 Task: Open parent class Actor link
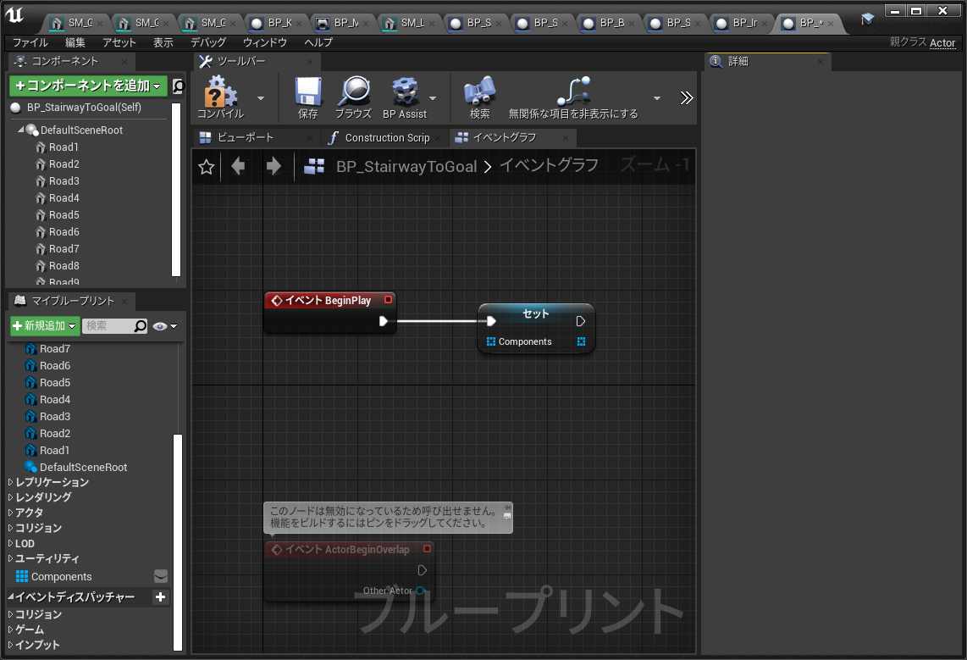942,42
